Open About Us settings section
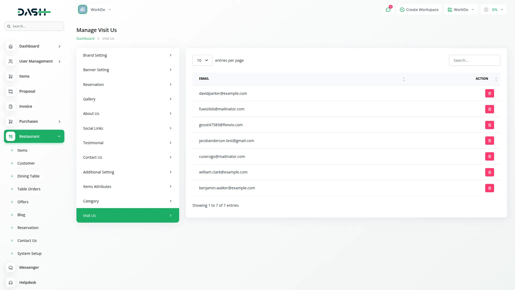This screenshot has height=290, width=515. coord(128,114)
